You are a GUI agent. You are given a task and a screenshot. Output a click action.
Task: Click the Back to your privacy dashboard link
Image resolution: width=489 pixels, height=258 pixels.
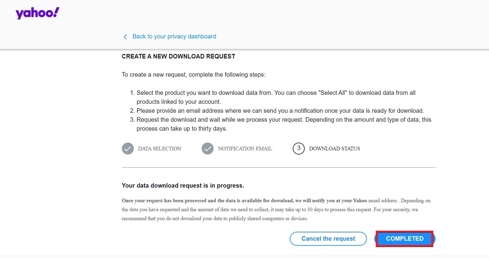(174, 36)
